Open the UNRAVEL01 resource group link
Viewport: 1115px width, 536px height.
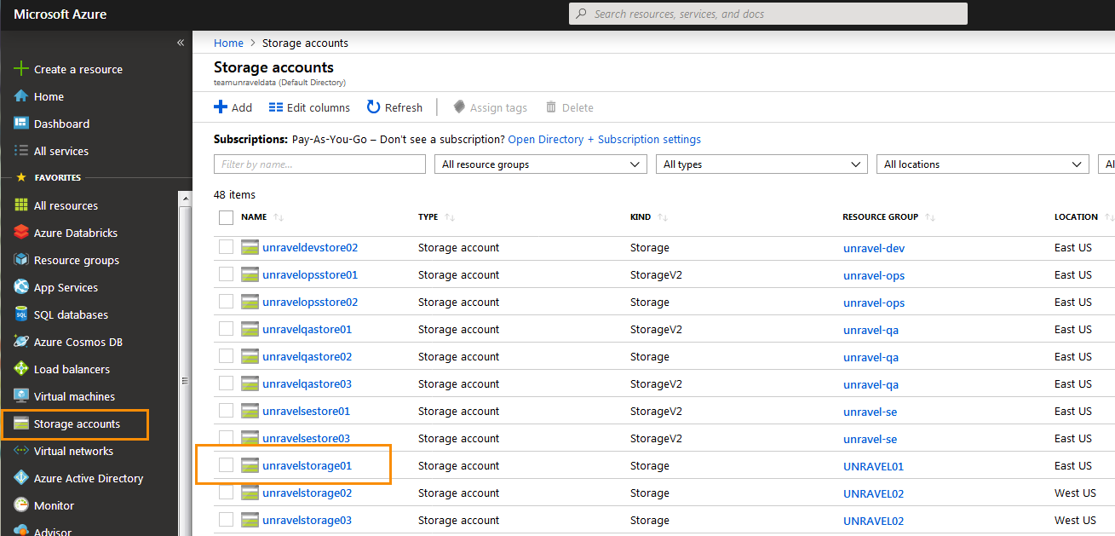[873, 467]
